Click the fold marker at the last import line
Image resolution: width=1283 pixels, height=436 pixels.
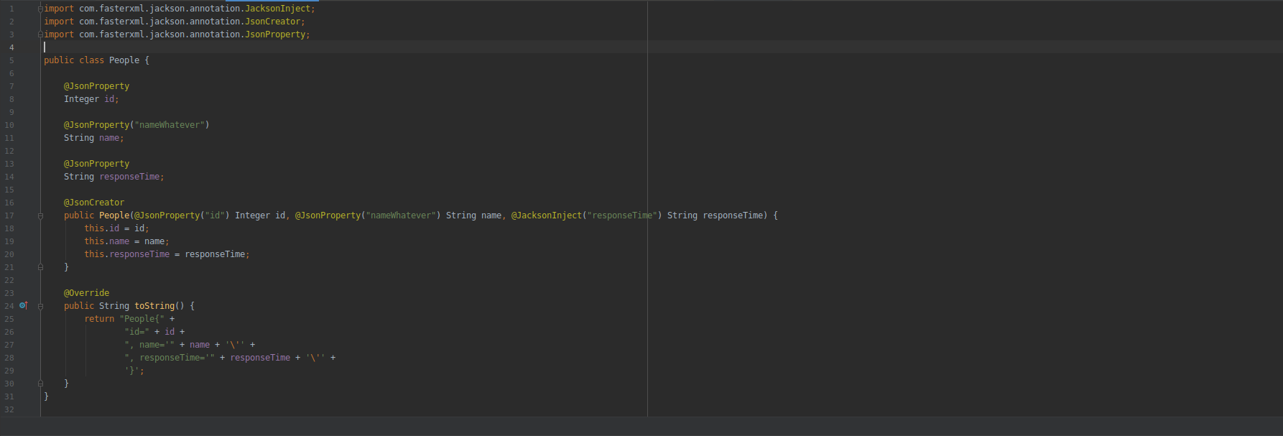(40, 34)
